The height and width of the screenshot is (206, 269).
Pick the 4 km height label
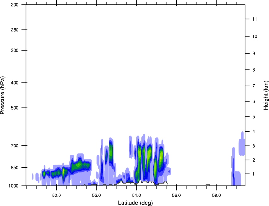[x=254, y=132]
